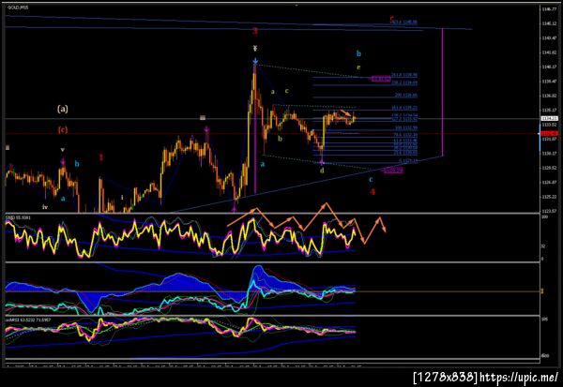Select the red wave 5 label at top
Screen dimensions: 563x387
point(391,18)
